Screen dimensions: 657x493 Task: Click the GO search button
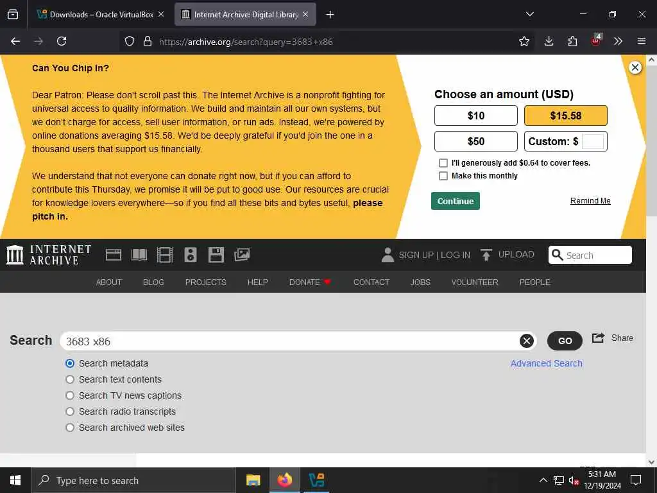coord(565,341)
